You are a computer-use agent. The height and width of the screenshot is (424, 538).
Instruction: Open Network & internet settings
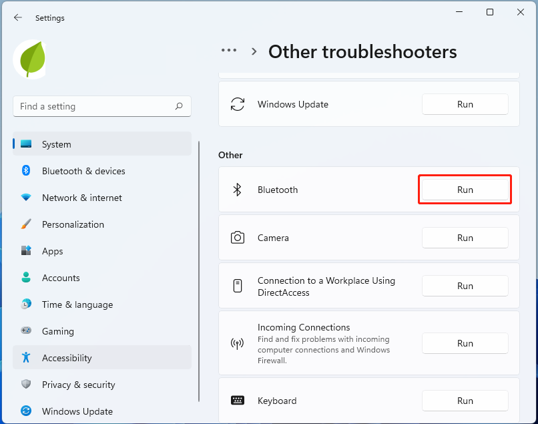click(102, 198)
